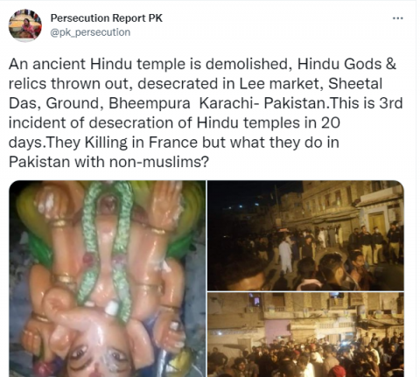Click the green garland on the idol photo
Viewport: 420px width, 377px height.
pyautogui.click(x=107, y=245)
